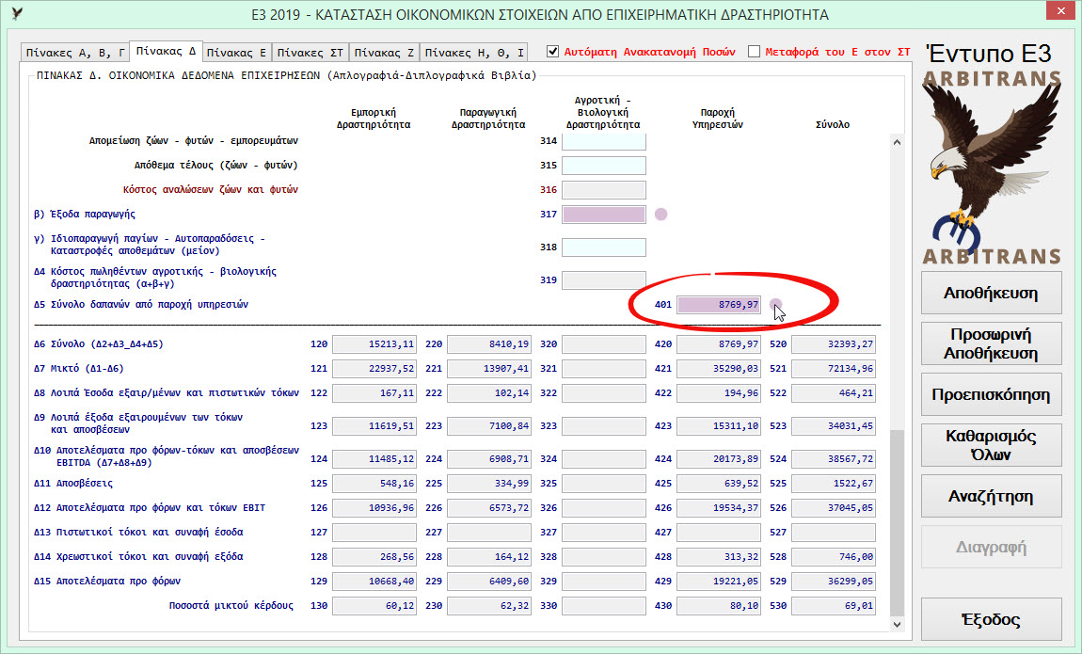Screen dimensions: 1082x654
Task: Click the scrollbar down arrow
Action: pos(897,624)
